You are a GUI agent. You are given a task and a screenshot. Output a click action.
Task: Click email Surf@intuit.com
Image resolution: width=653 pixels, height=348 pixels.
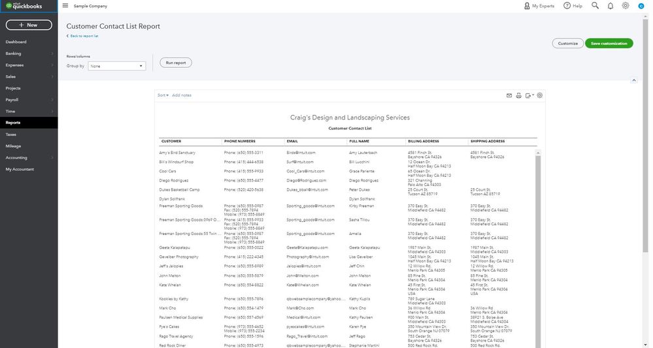[300, 162]
